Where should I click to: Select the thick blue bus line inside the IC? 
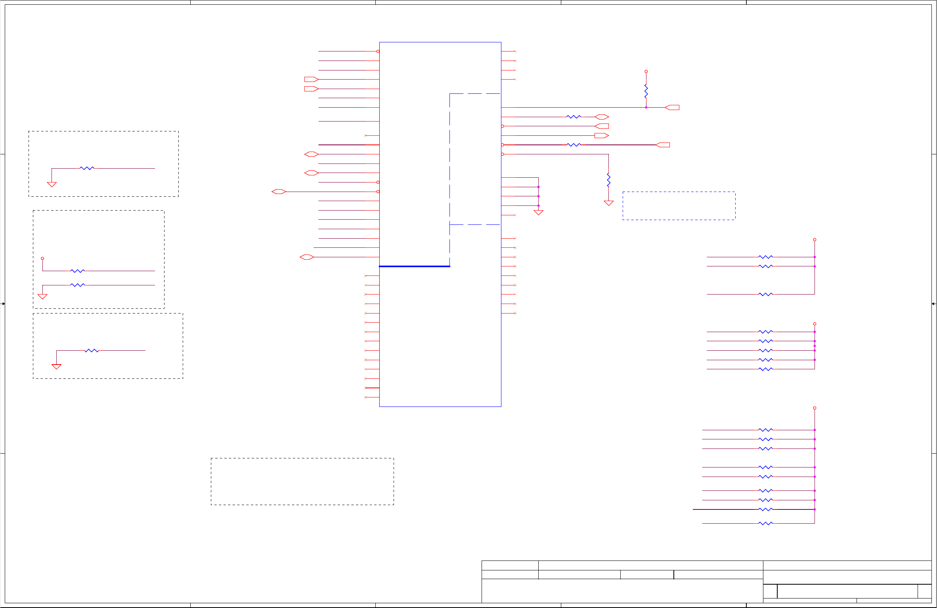pyautogui.click(x=414, y=266)
